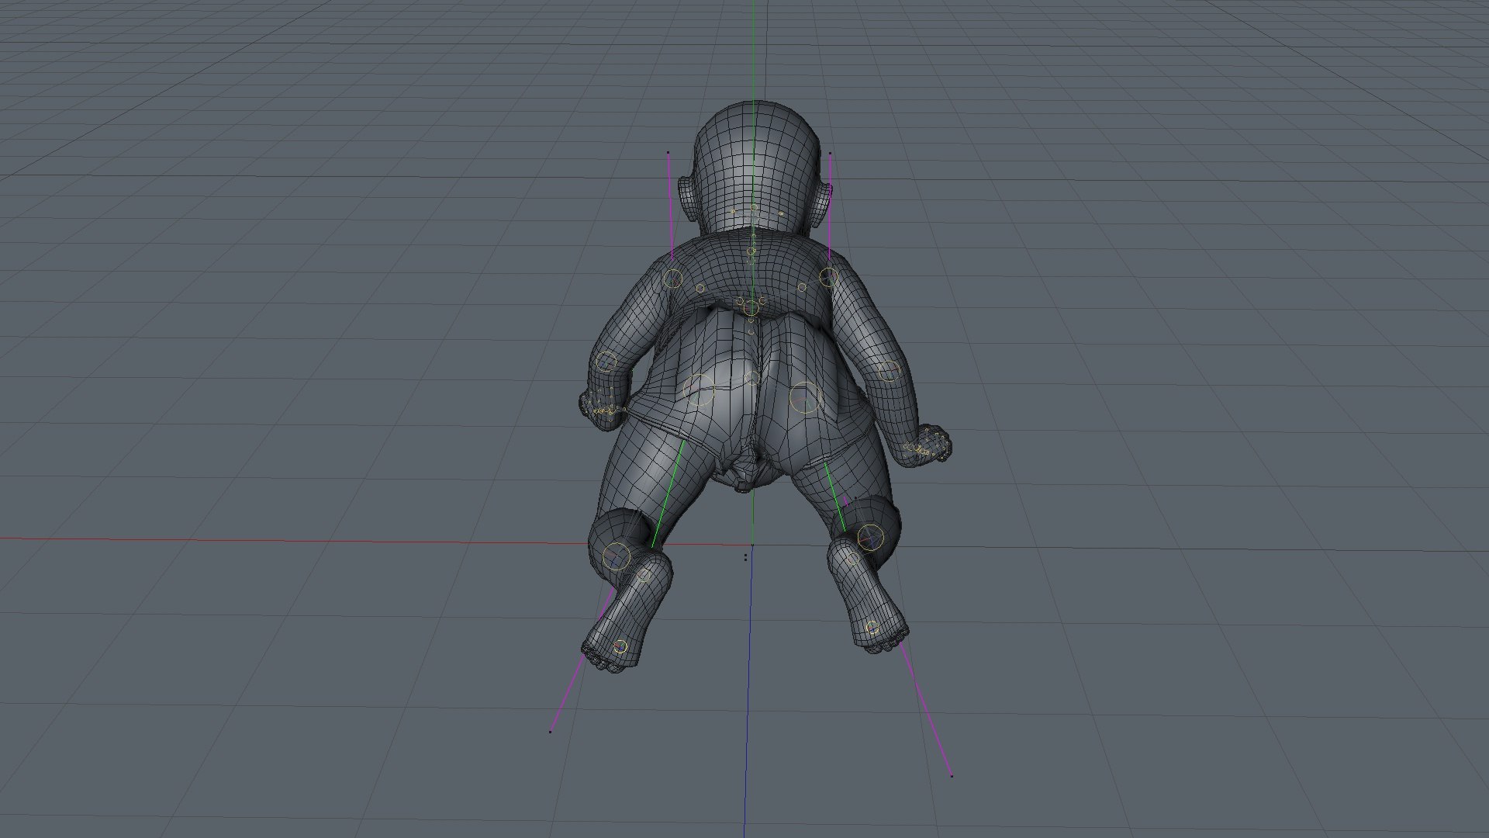Screen dimensions: 1489x838
Task: Click the left knee joint circle control
Action: pos(617,557)
